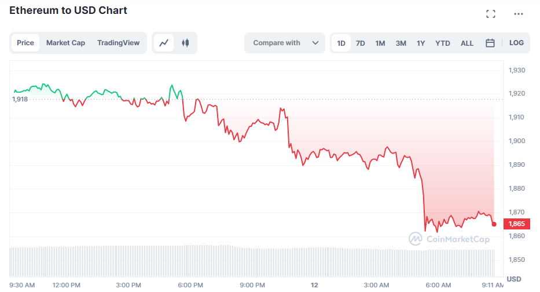Show the 1M time range

coord(380,43)
